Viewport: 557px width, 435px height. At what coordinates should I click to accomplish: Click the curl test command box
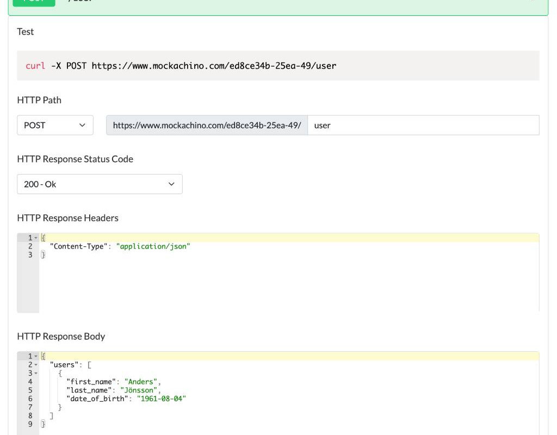(277, 66)
